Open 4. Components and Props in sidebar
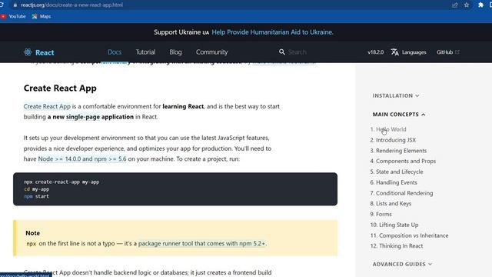Viewport: 492px width, 277px height. click(x=403, y=161)
